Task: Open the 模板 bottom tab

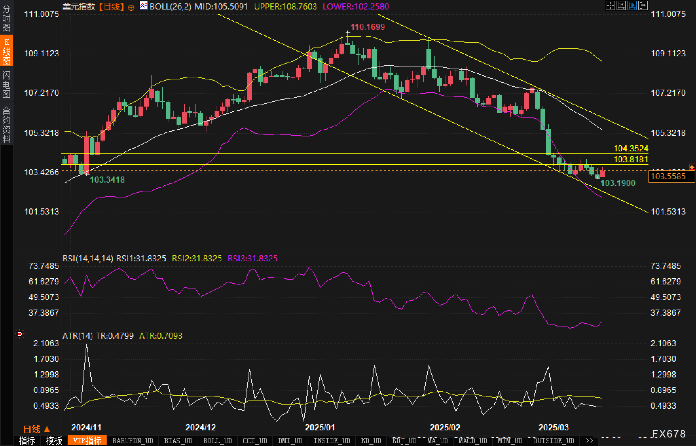Action: point(54,441)
